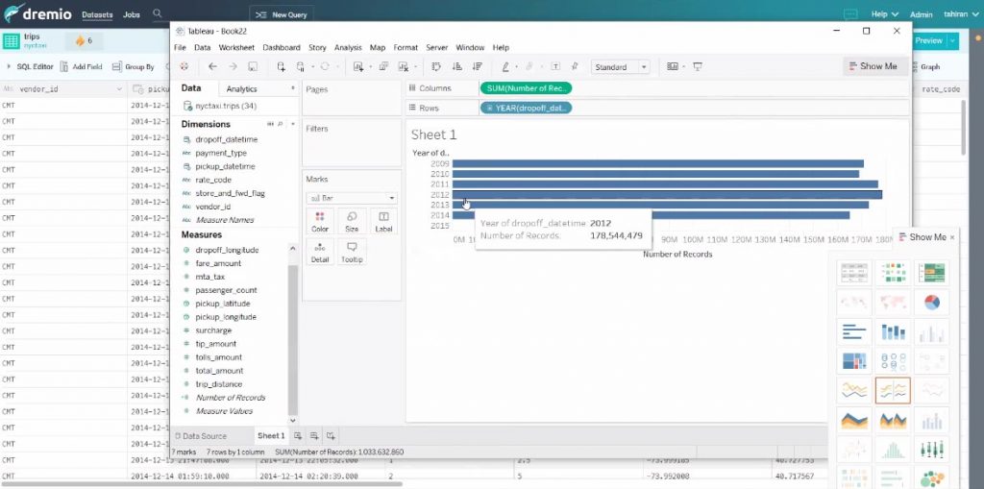Open the Tooltip card in Marks
984x489 pixels.
(352, 253)
